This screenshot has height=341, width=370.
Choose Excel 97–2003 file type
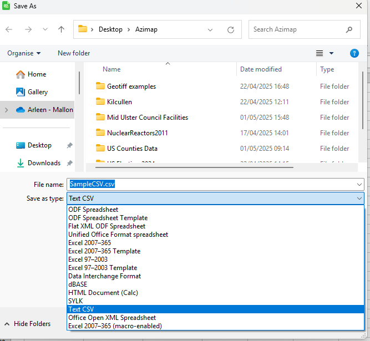coord(215,259)
